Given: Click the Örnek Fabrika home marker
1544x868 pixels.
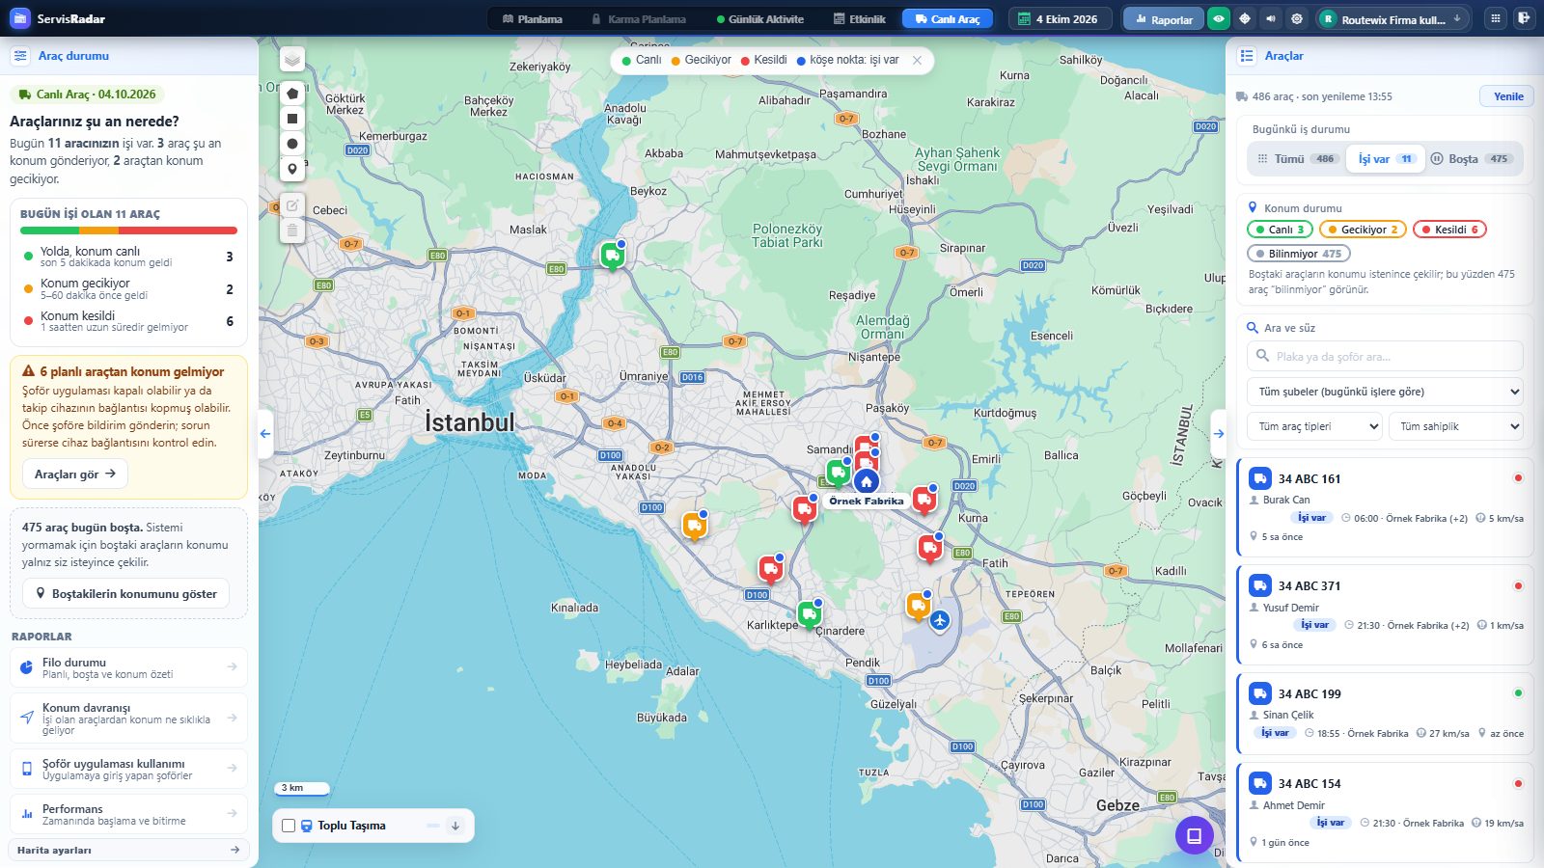Looking at the screenshot, I should point(867,481).
